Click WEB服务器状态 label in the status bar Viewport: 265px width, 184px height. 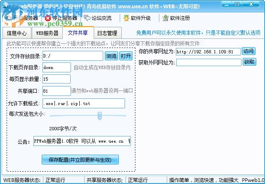point(22,180)
